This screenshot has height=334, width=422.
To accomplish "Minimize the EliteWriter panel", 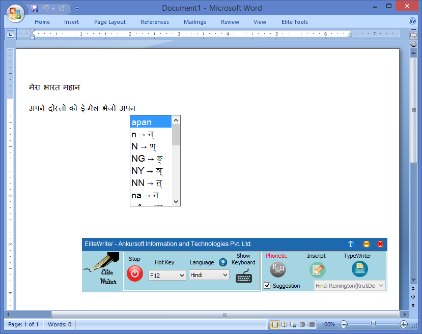I will coord(367,244).
